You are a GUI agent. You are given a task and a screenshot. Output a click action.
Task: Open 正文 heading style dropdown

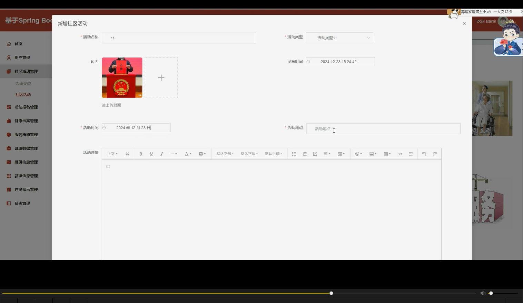click(112, 154)
